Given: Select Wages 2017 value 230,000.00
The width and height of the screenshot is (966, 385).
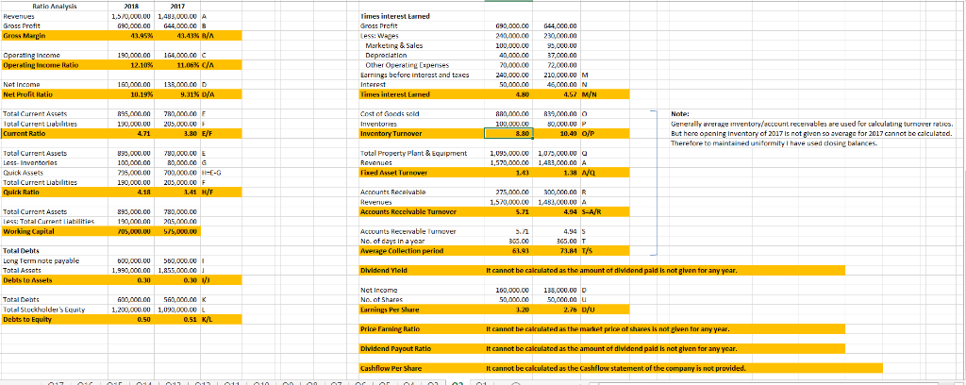Looking at the screenshot, I should tap(557, 36).
